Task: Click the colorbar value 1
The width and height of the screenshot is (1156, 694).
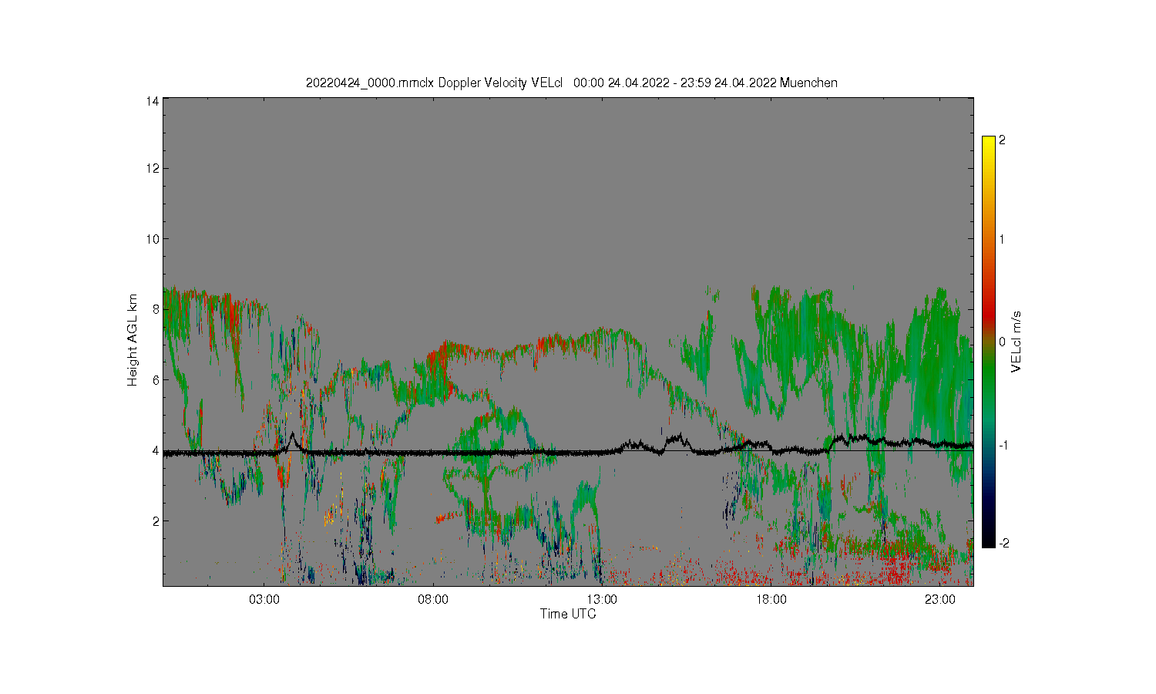Action: [1002, 239]
